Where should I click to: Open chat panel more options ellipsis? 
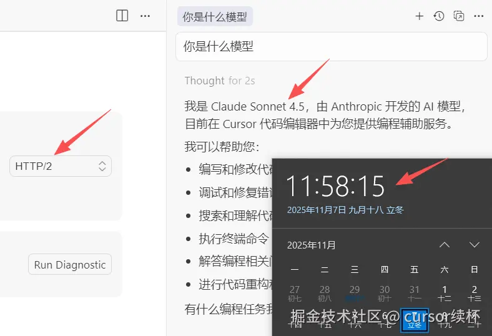pos(478,16)
